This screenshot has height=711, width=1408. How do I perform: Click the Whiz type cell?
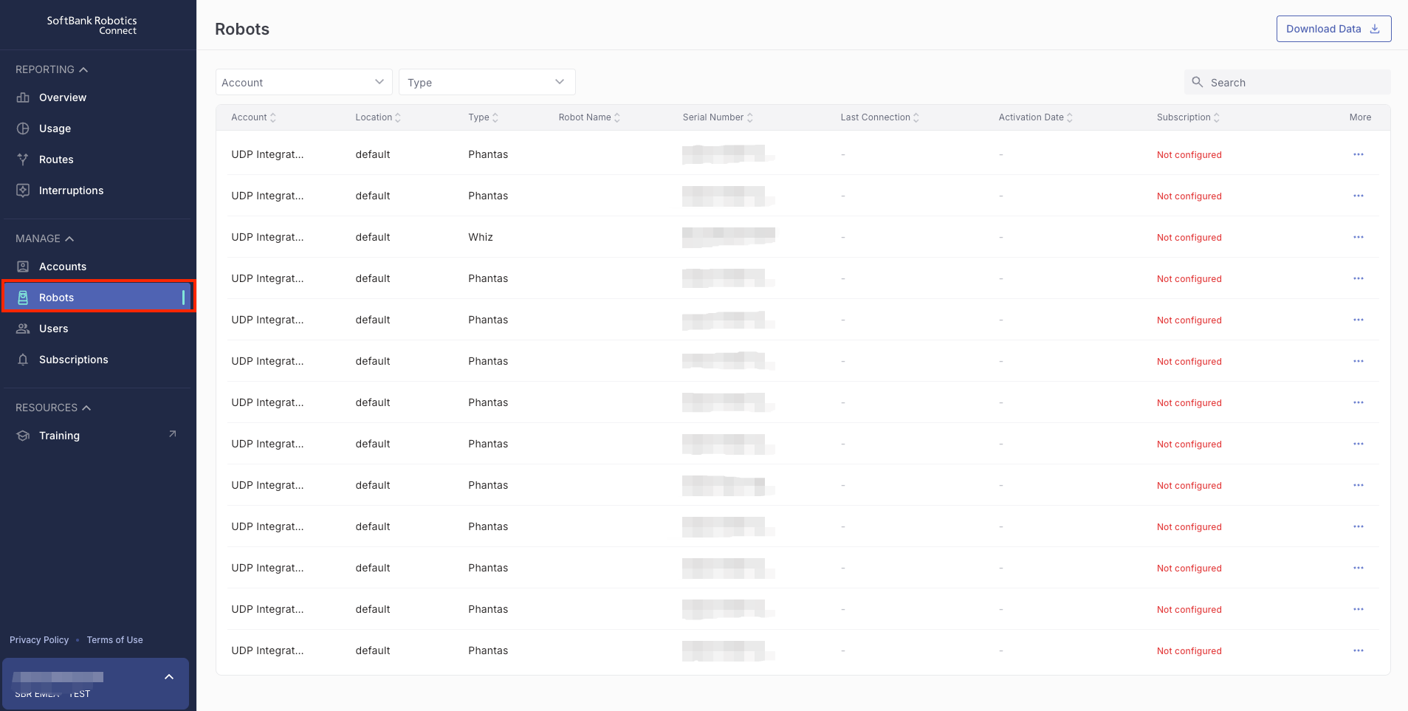point(481,237)
